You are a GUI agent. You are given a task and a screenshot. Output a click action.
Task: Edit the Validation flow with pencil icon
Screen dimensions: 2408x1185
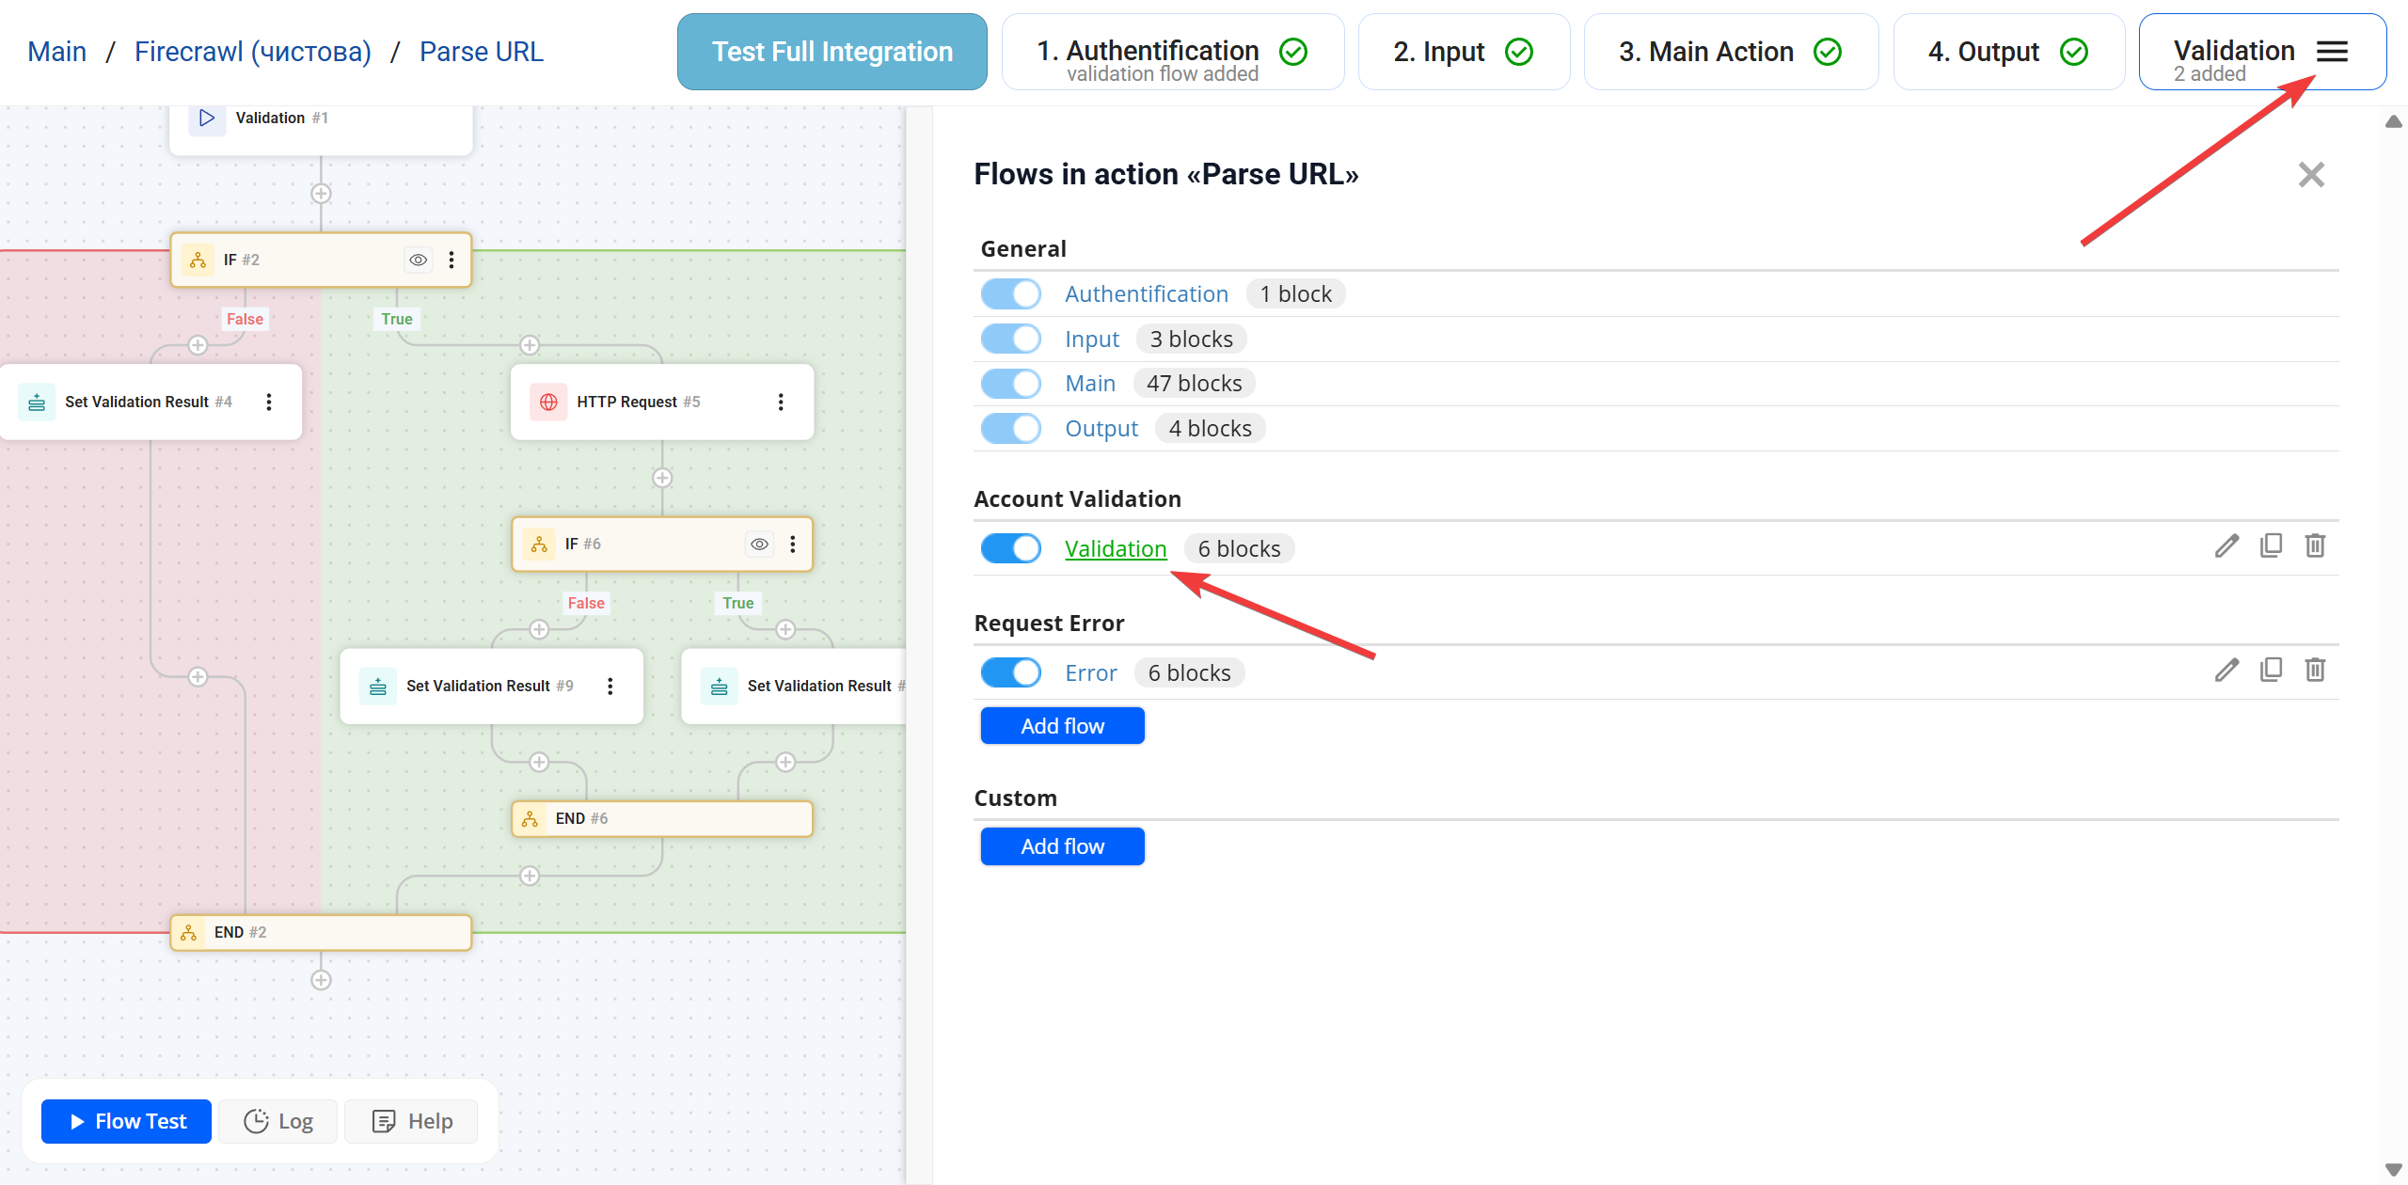click(2226, 546)
